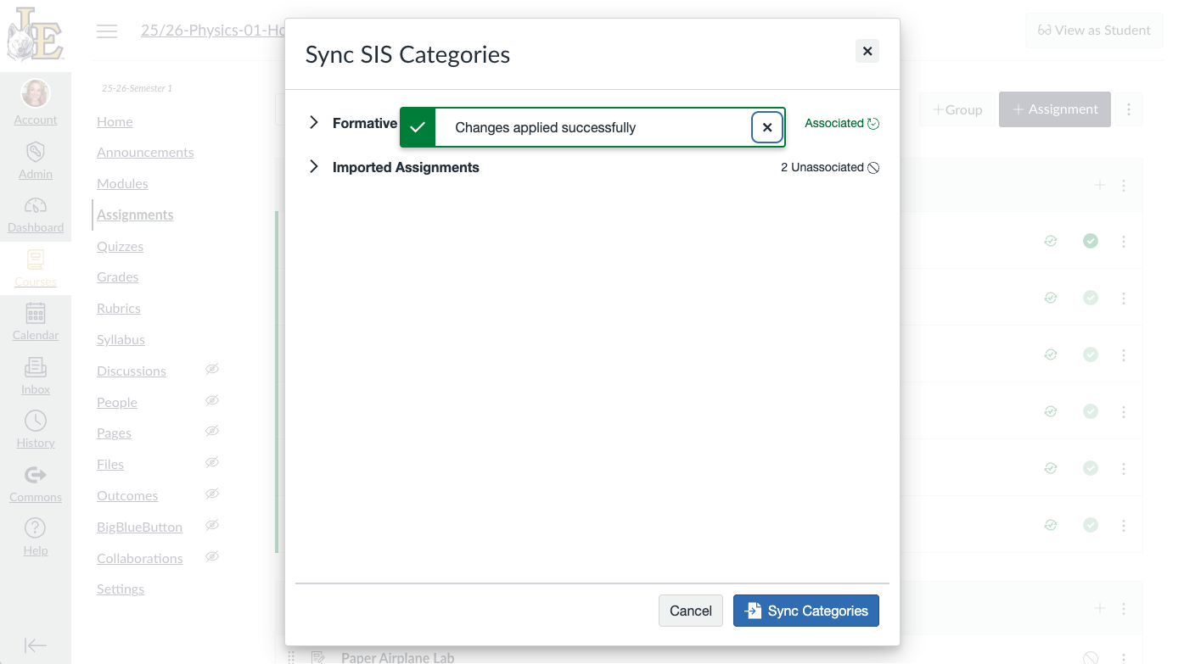Click the Account avatar picture
The width and height of the screenshot is (1184, 664).
tap(36, 93)
